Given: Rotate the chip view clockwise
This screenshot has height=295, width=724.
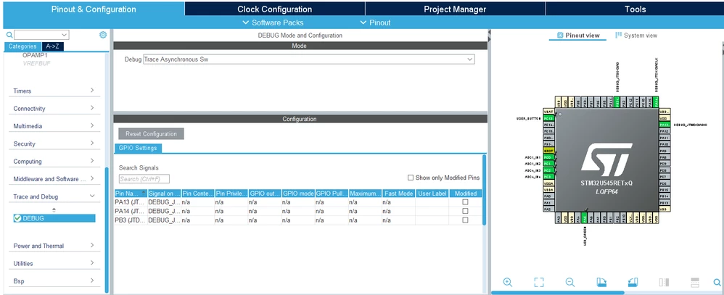Looking at the screenshot, I should 601,282.
